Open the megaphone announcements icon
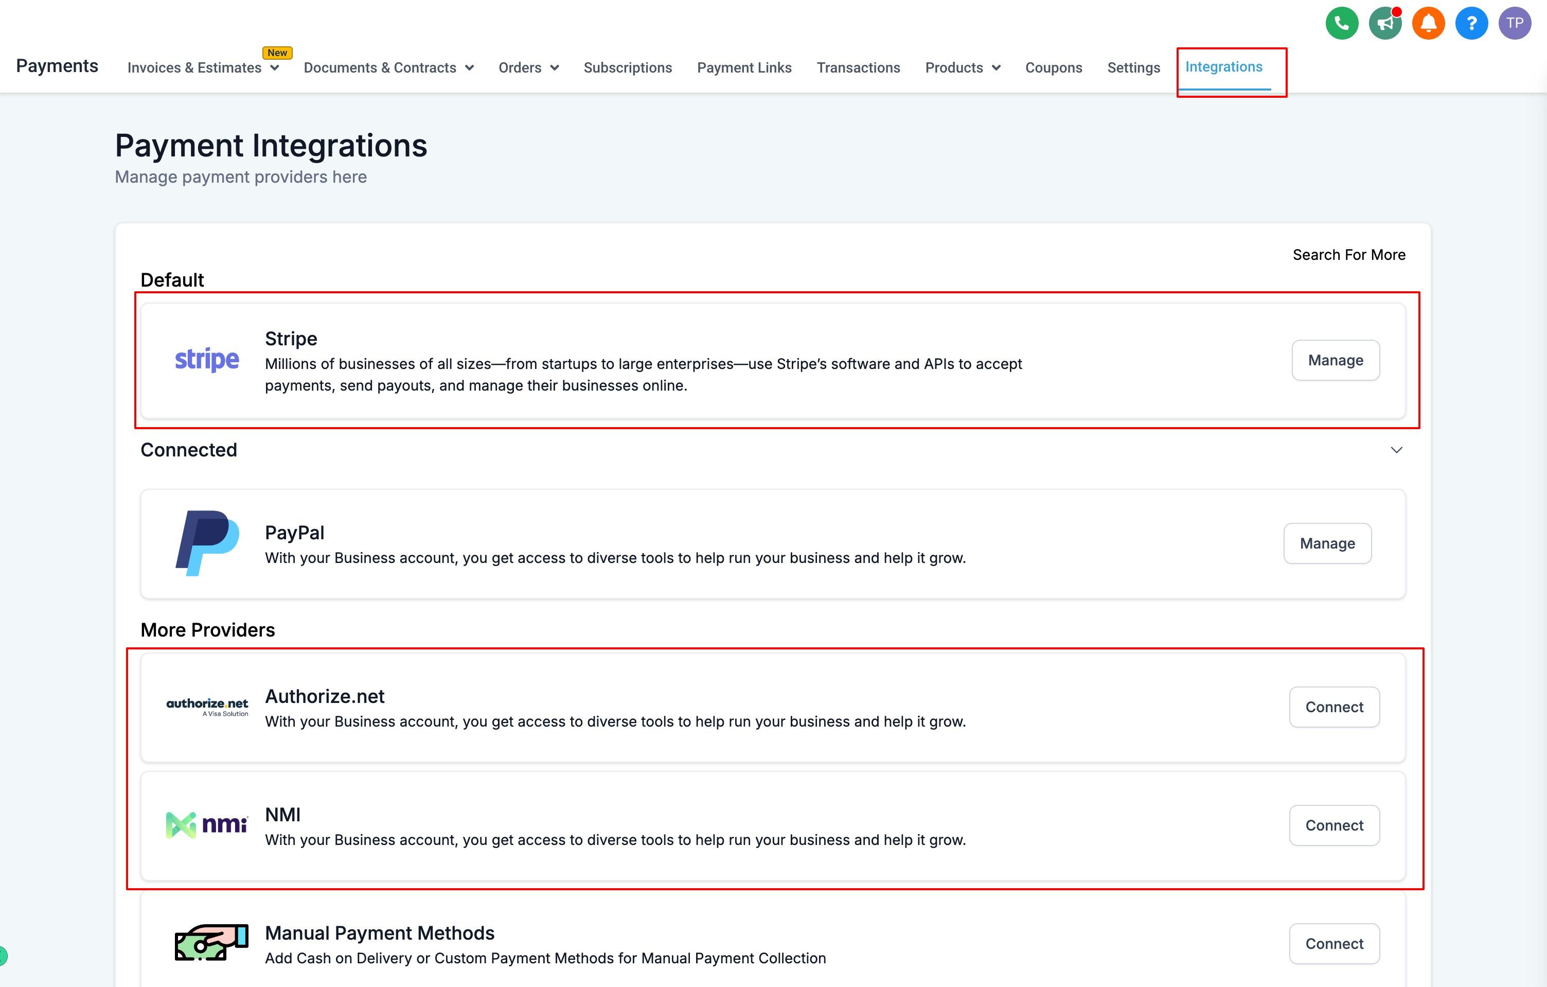The image size is (1547, 987). click(1385, 24)
